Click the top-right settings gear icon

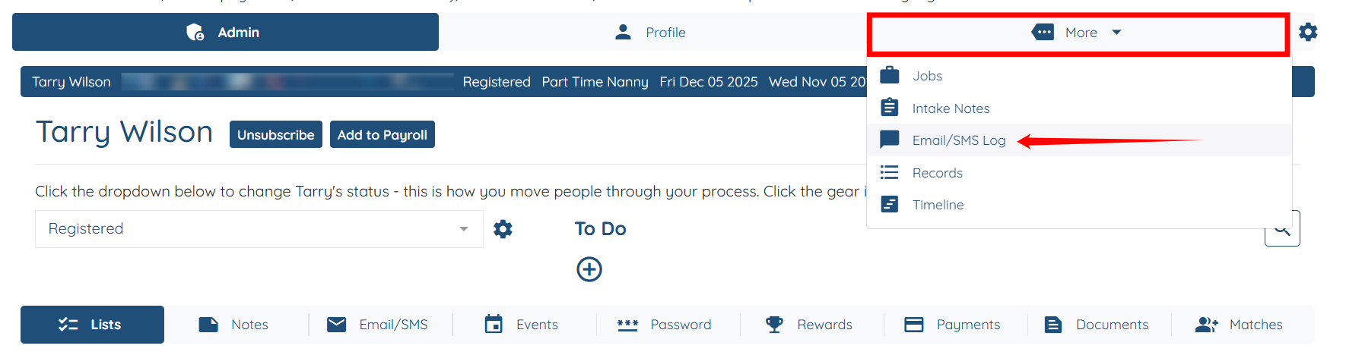(x=1308, y=32)
